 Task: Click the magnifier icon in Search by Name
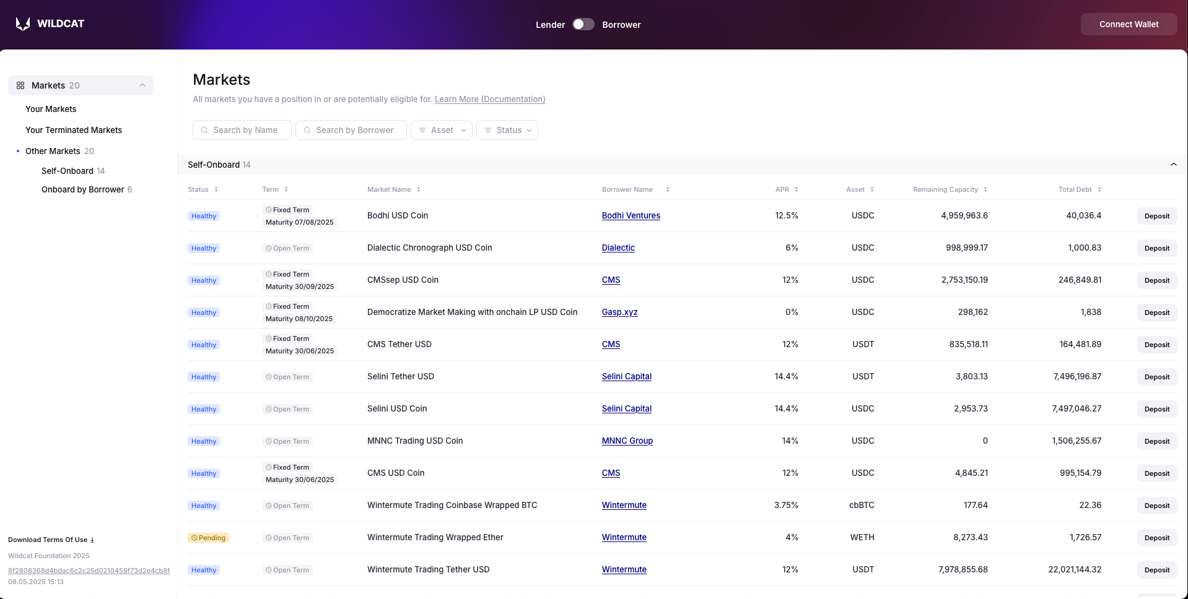(204, 130)
